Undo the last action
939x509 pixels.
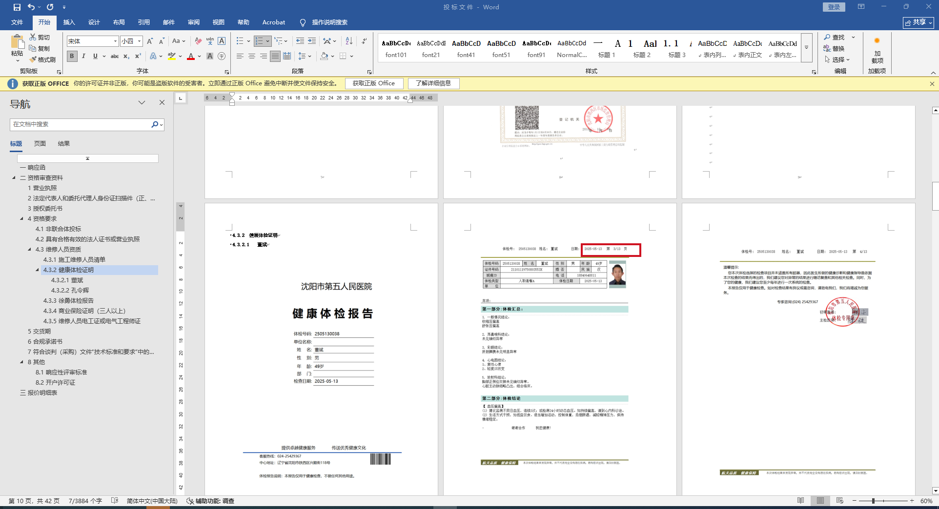click(x=31, y=7)
